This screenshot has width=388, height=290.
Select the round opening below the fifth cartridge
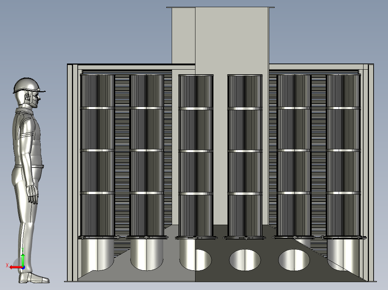(x=294, y=260)
